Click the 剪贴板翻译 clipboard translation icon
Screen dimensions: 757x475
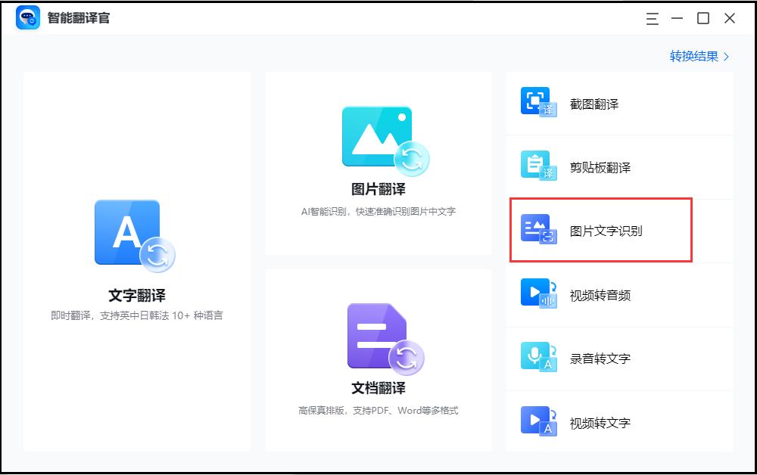click(535, 166)
